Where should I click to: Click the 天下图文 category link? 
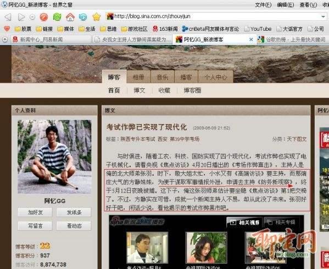pyautogui.click(x=297, y=139)
